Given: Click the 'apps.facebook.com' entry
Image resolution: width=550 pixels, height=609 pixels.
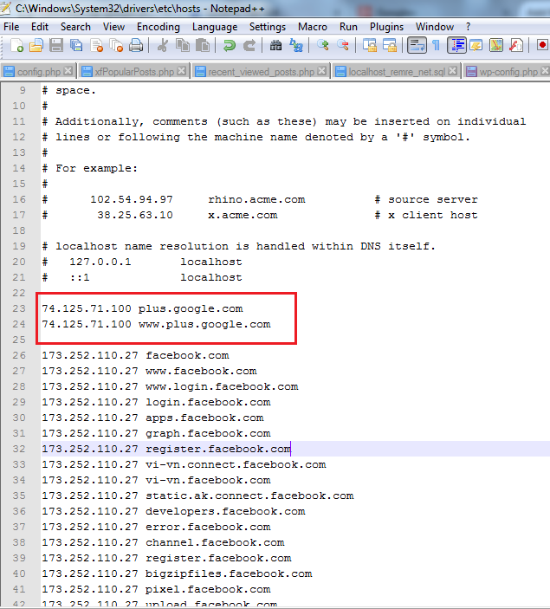Looking at the screenshot, I should (x=204, y=418).
